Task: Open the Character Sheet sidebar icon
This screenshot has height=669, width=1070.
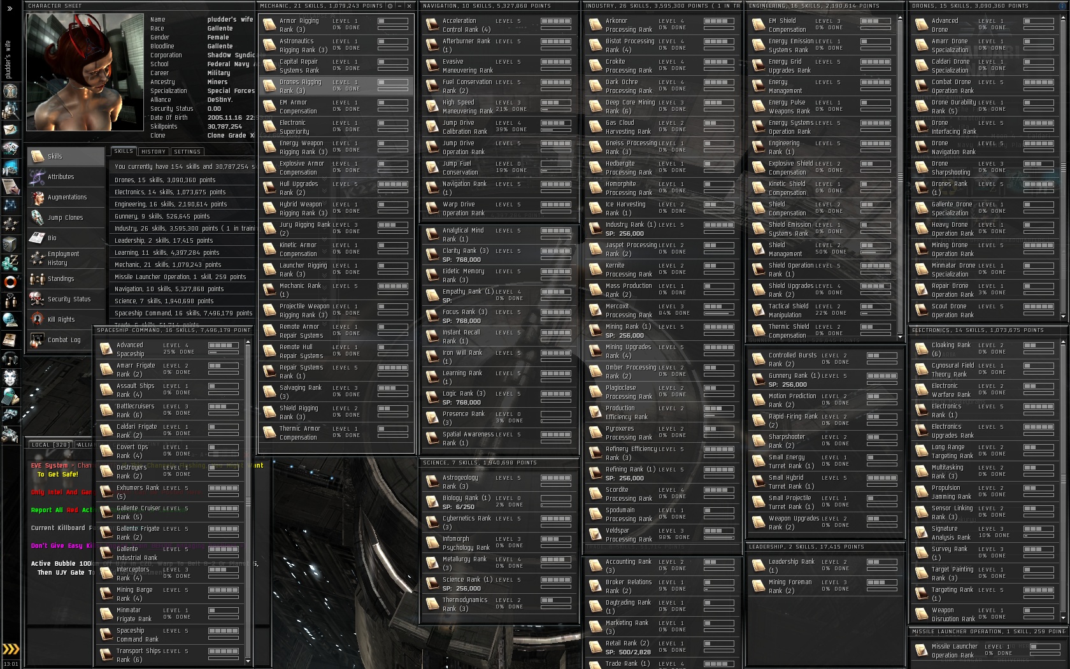Action: (x=10, y=90)
